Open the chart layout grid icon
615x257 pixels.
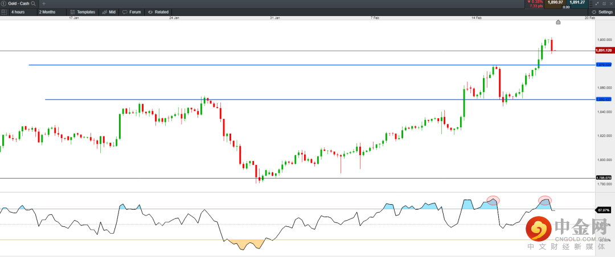pyautogui.click(x=4, y=12)
